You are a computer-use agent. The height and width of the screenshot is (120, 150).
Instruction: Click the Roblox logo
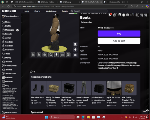[9, 11]
